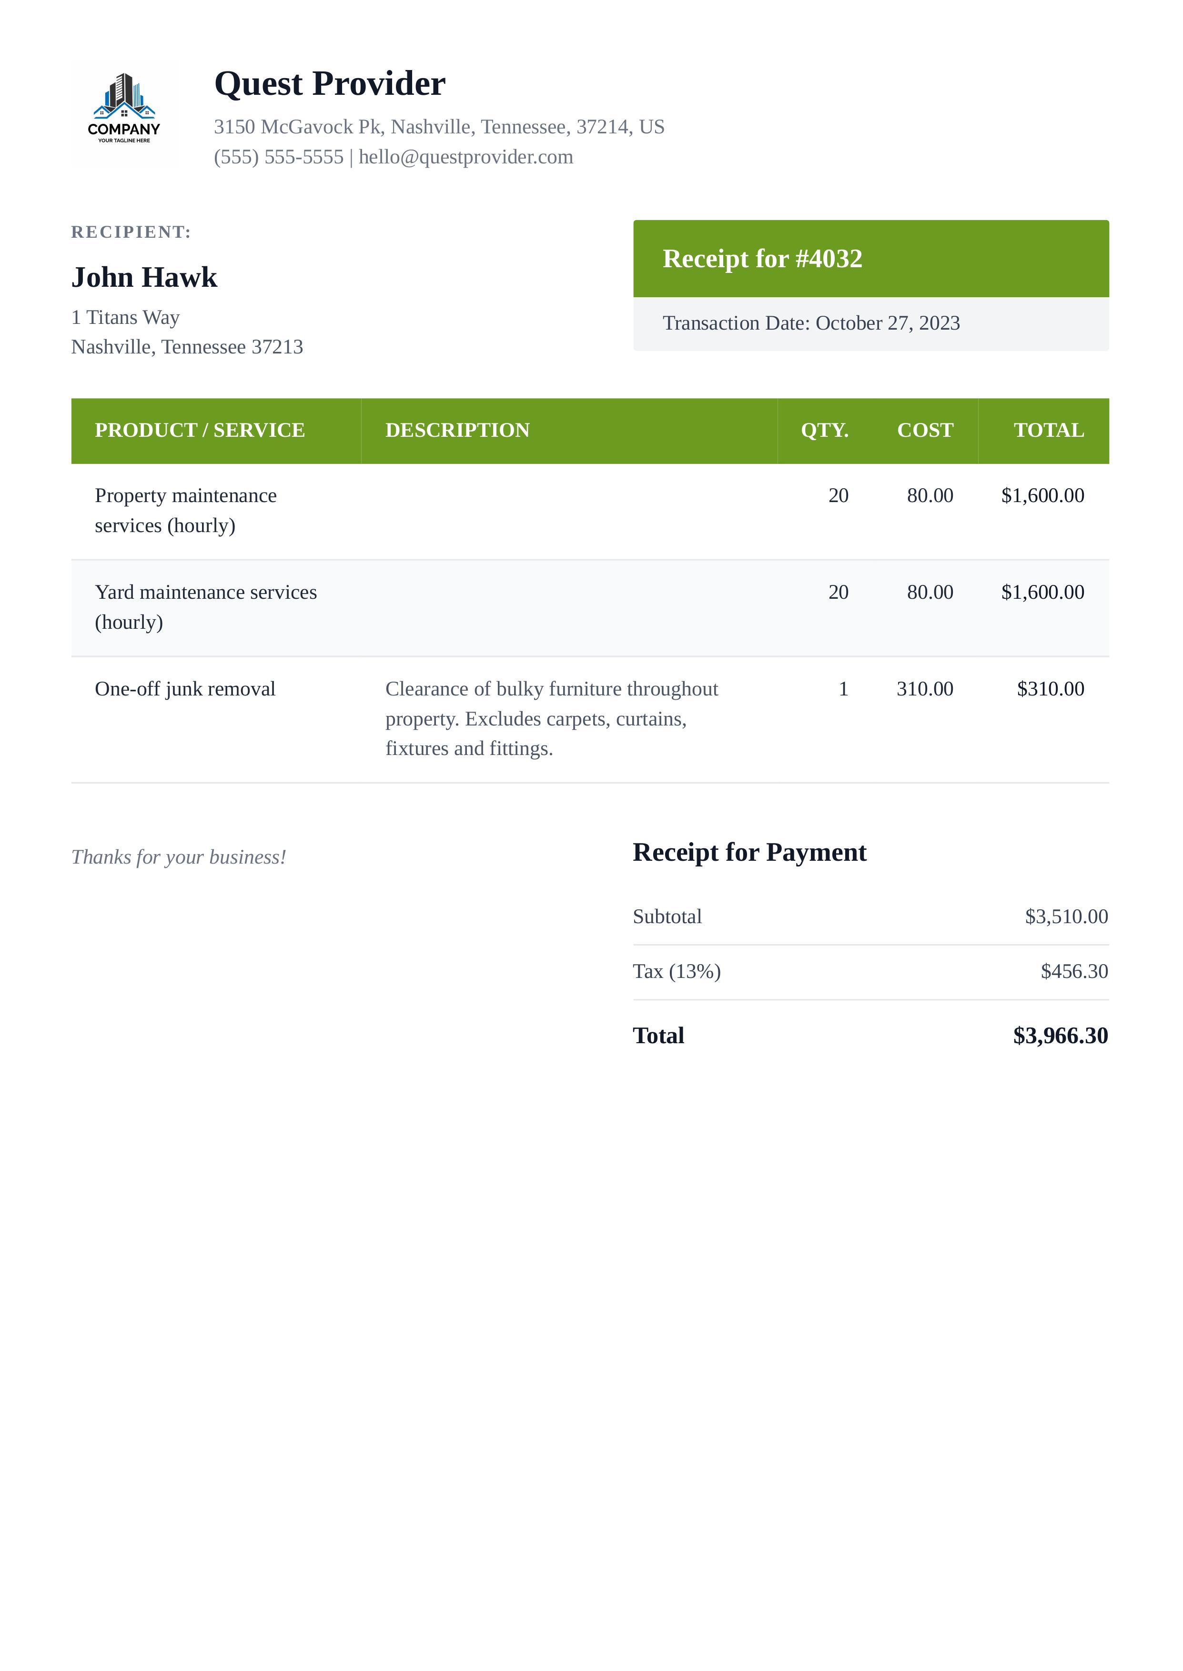Click the COST column header
This screenshot has width=1183, height=1671.
click(924, 430)
